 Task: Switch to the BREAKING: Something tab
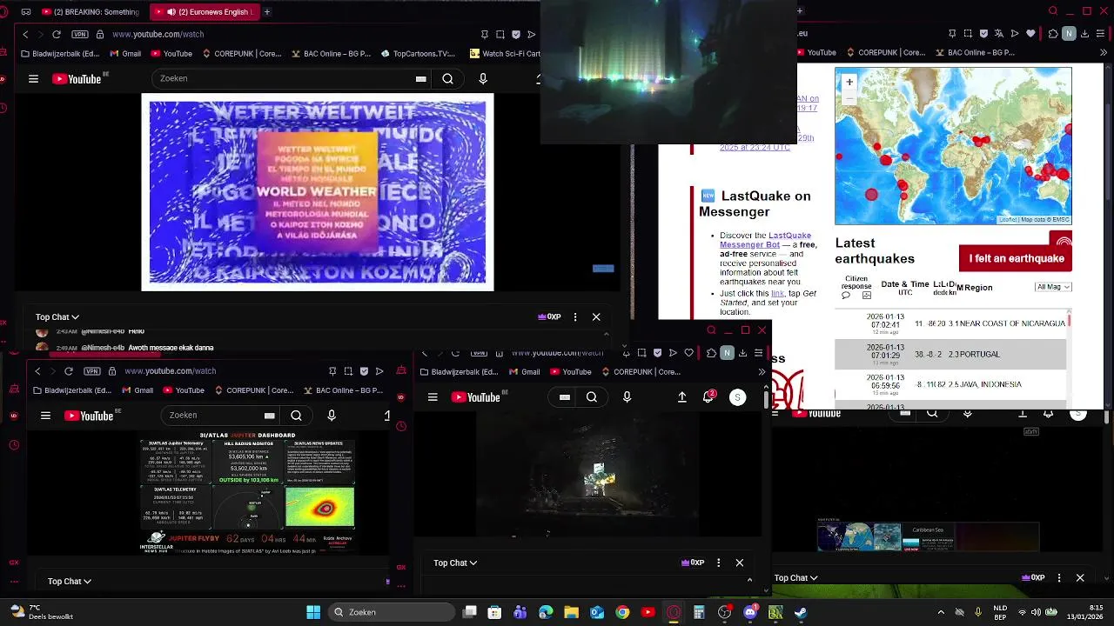[x=91, y=12]
